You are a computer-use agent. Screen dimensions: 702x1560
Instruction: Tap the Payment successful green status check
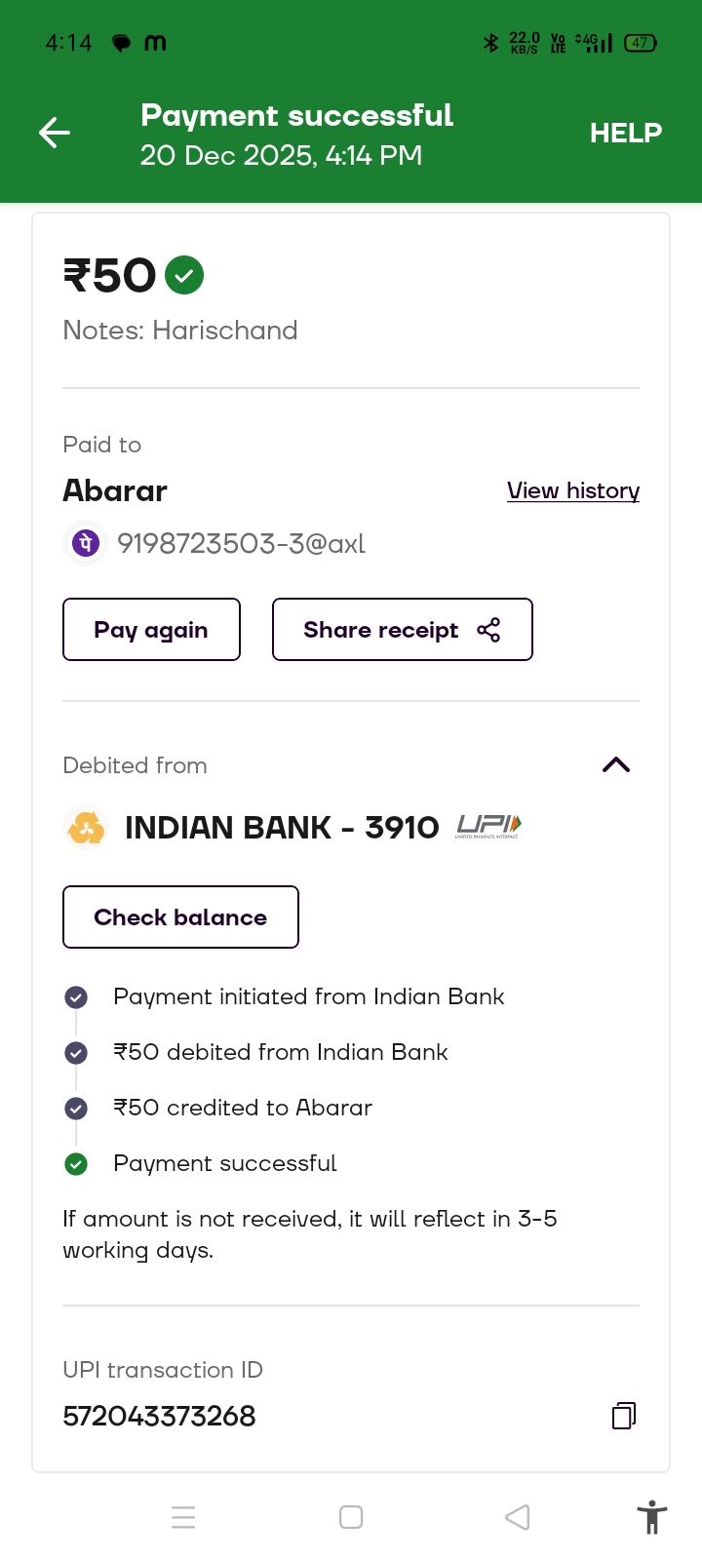76,1163
